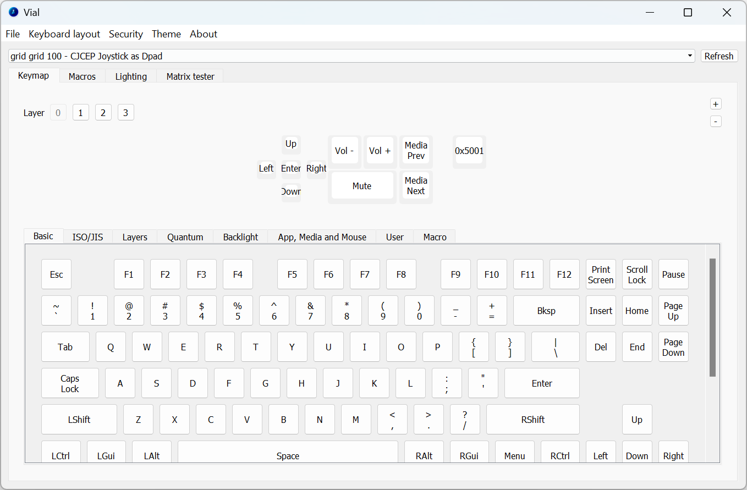
Task: Click the Menu keycode
Action: pos(514,453)
